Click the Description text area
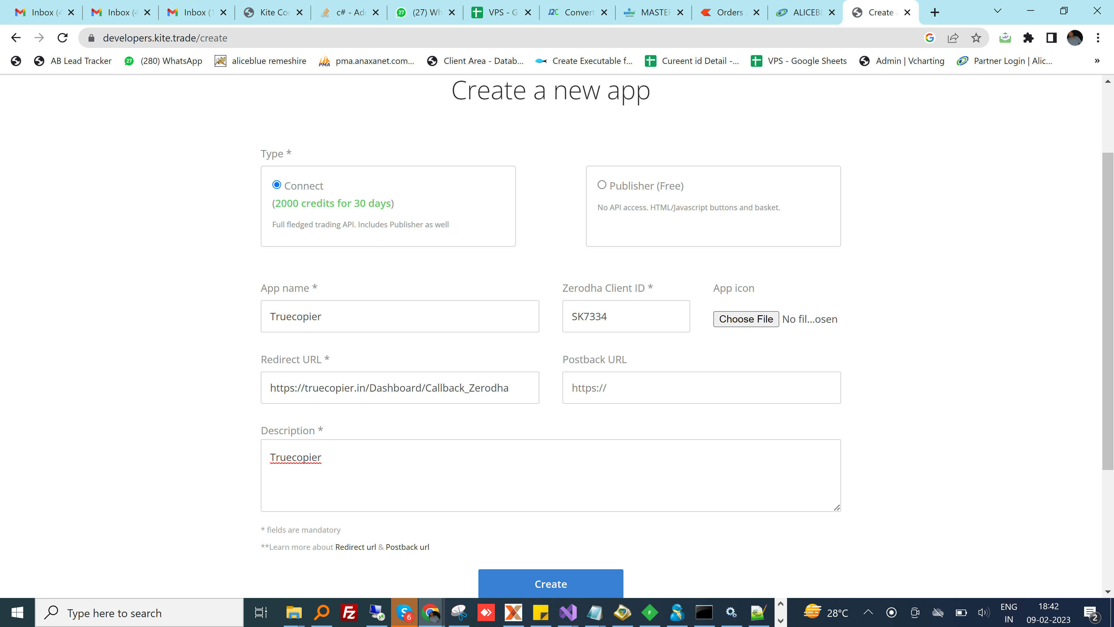 click(x=551, y=475)
